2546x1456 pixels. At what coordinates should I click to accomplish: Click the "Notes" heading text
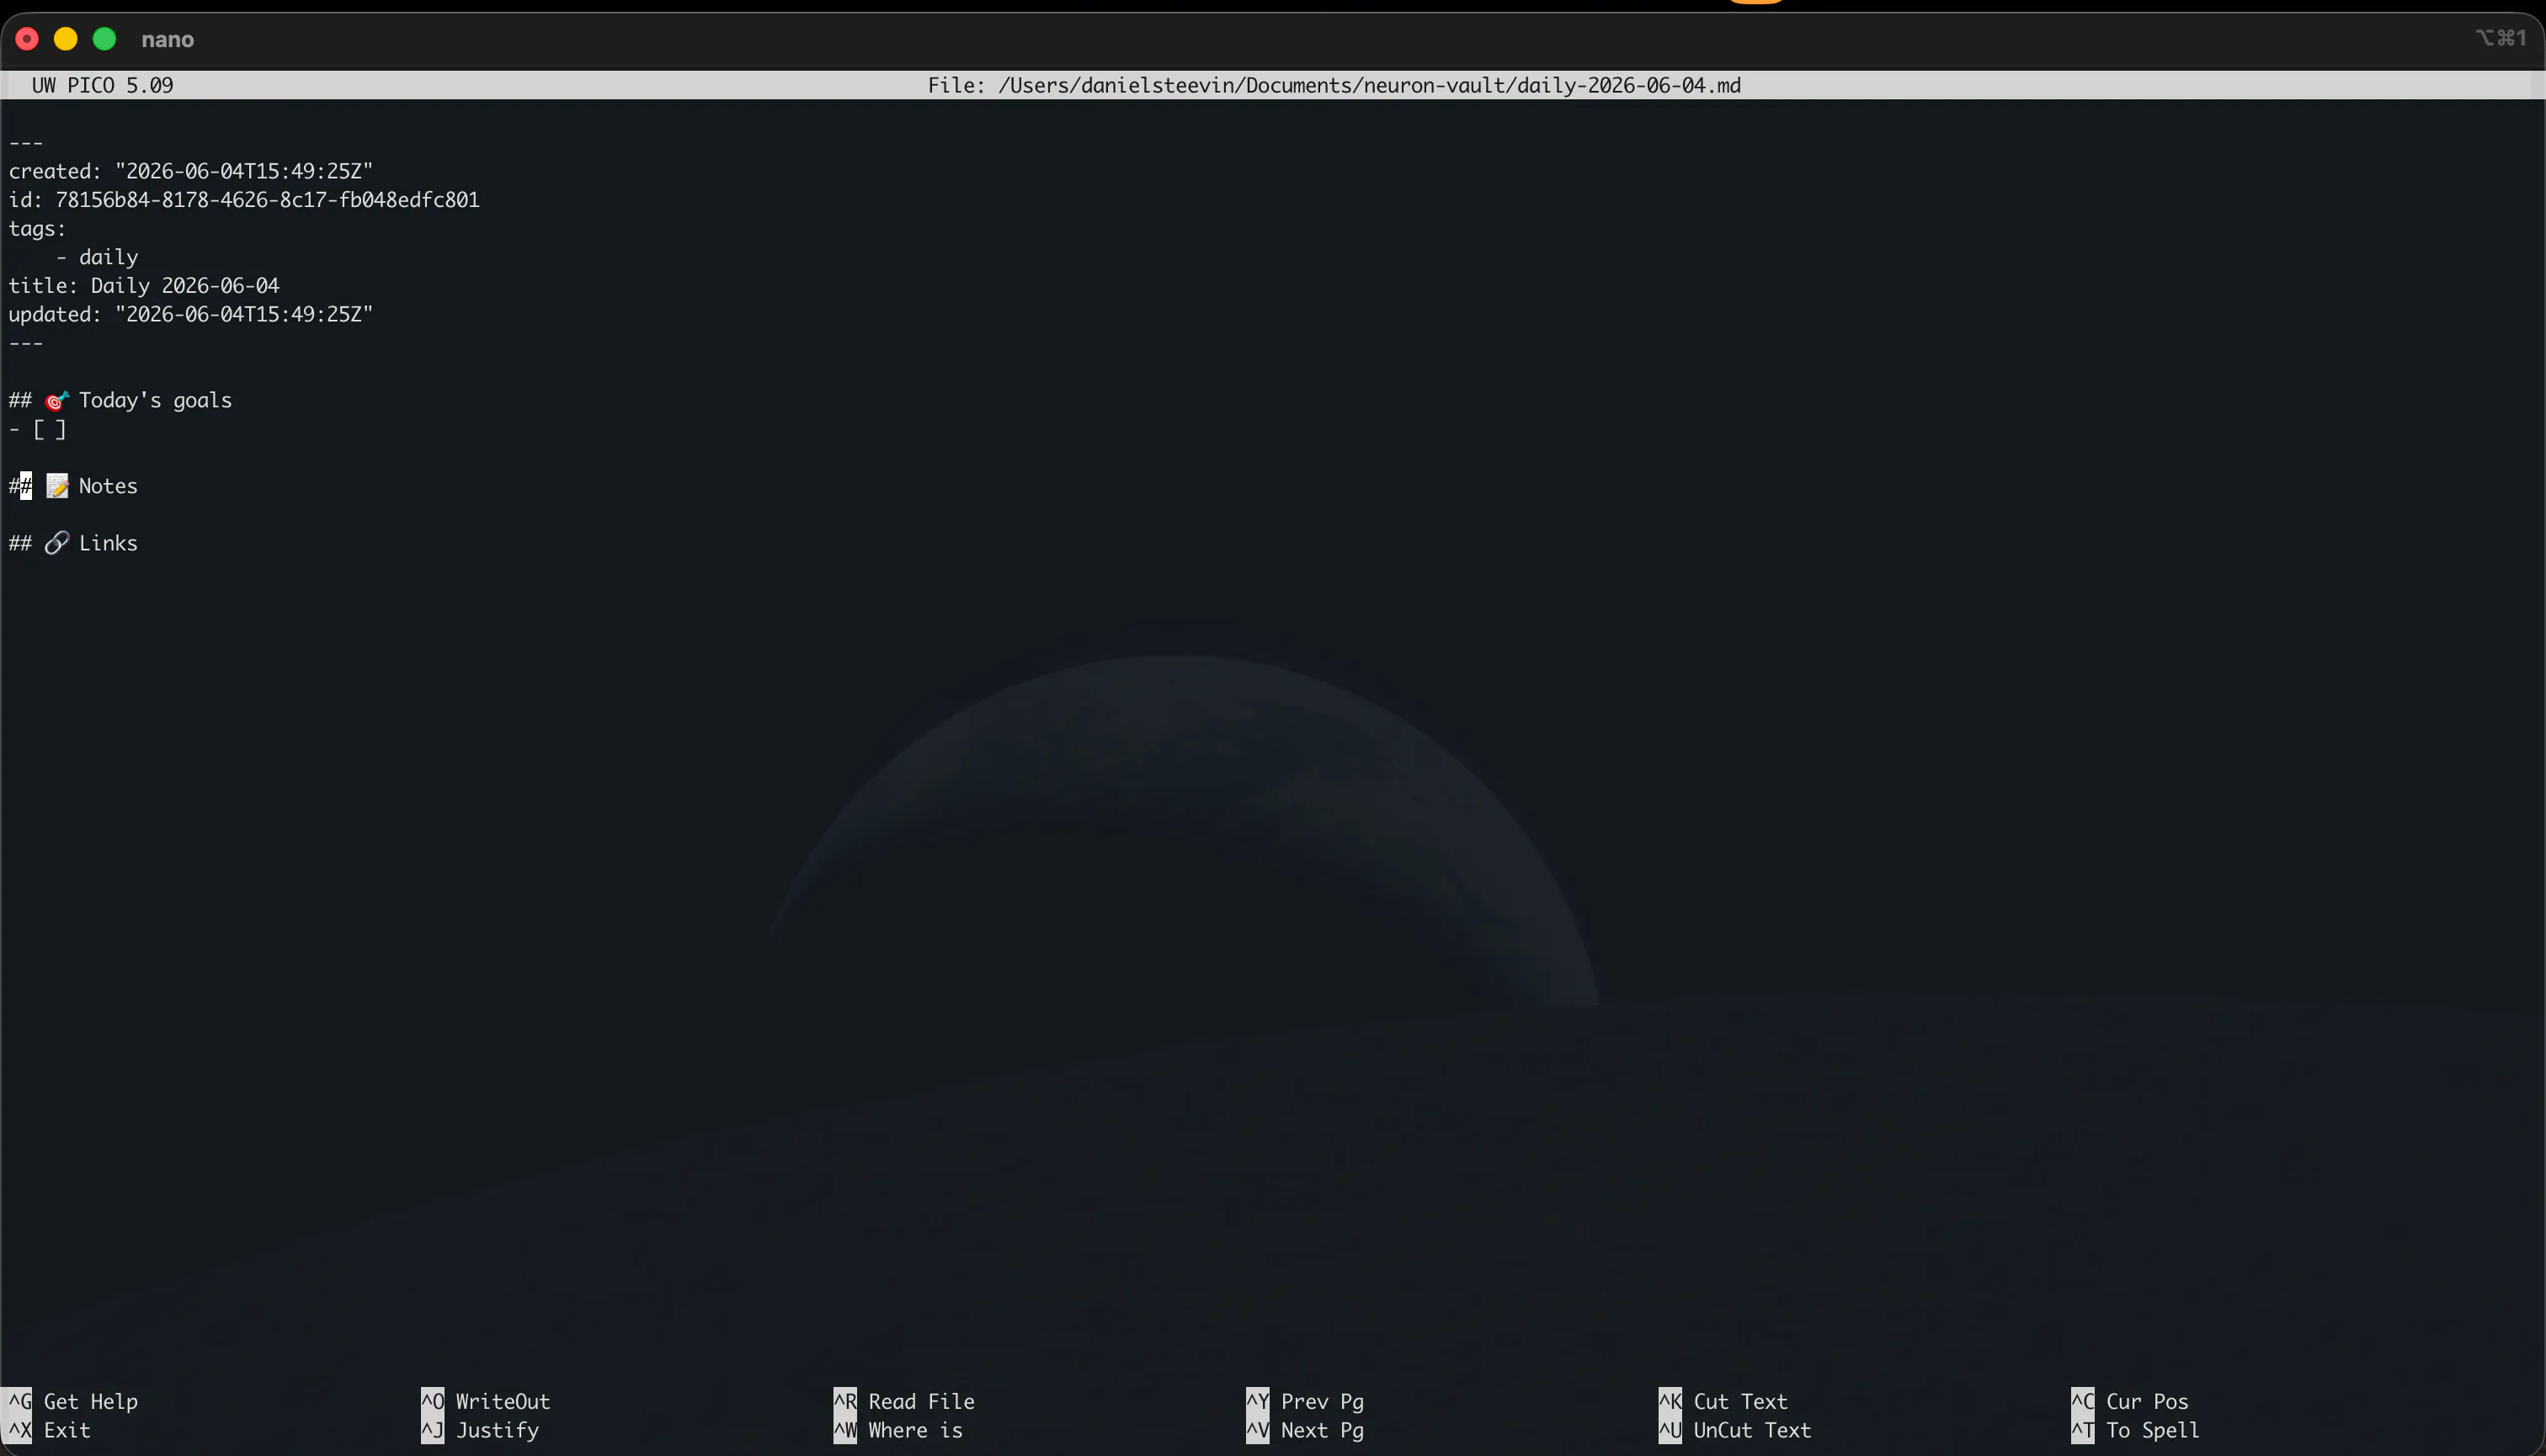[108, 487]
